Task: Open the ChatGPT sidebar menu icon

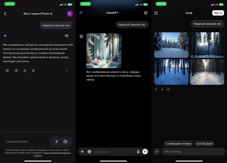Action: (x=81, y=13)
